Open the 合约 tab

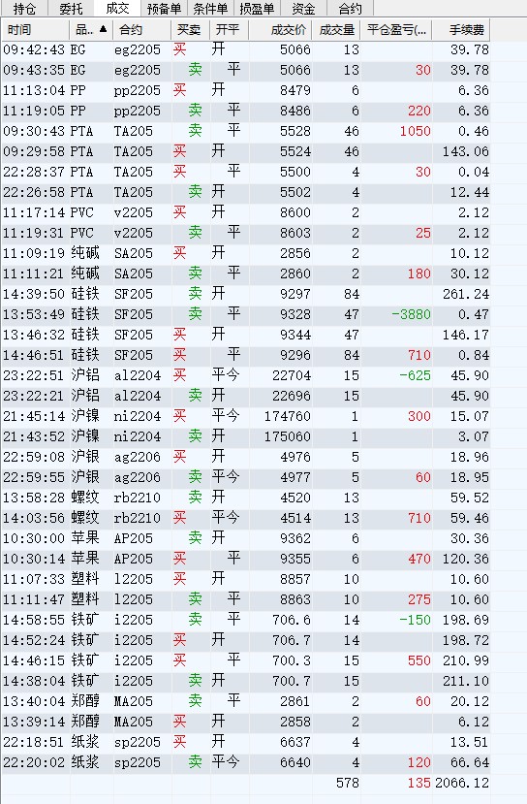(350, 8)
